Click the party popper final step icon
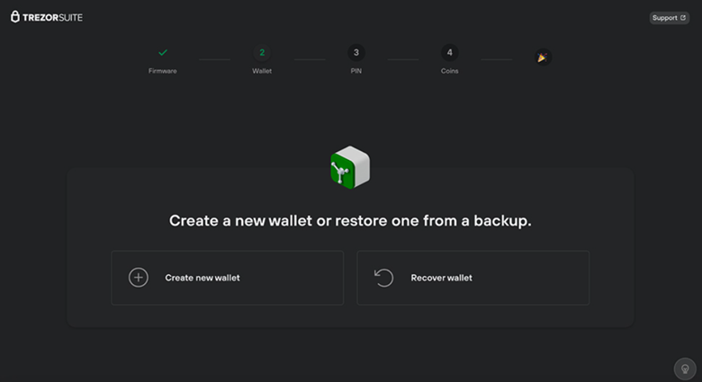Screen dimensions: 702x382 (x=542, y=58)
